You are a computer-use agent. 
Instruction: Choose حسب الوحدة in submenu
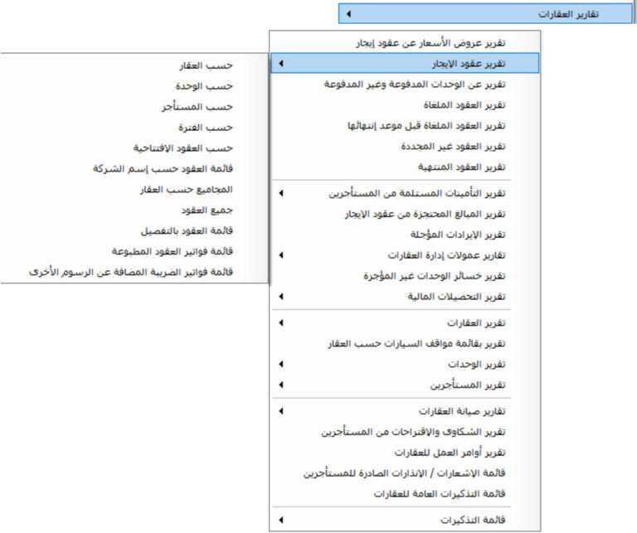134,86
